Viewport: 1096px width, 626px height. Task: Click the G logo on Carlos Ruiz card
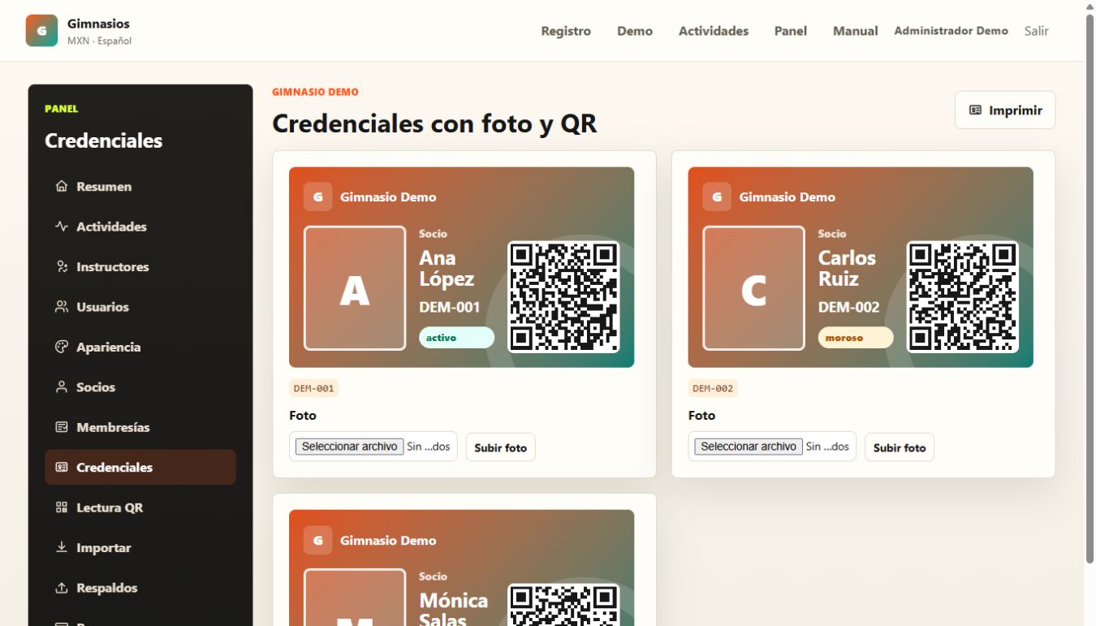pos(716,196)
